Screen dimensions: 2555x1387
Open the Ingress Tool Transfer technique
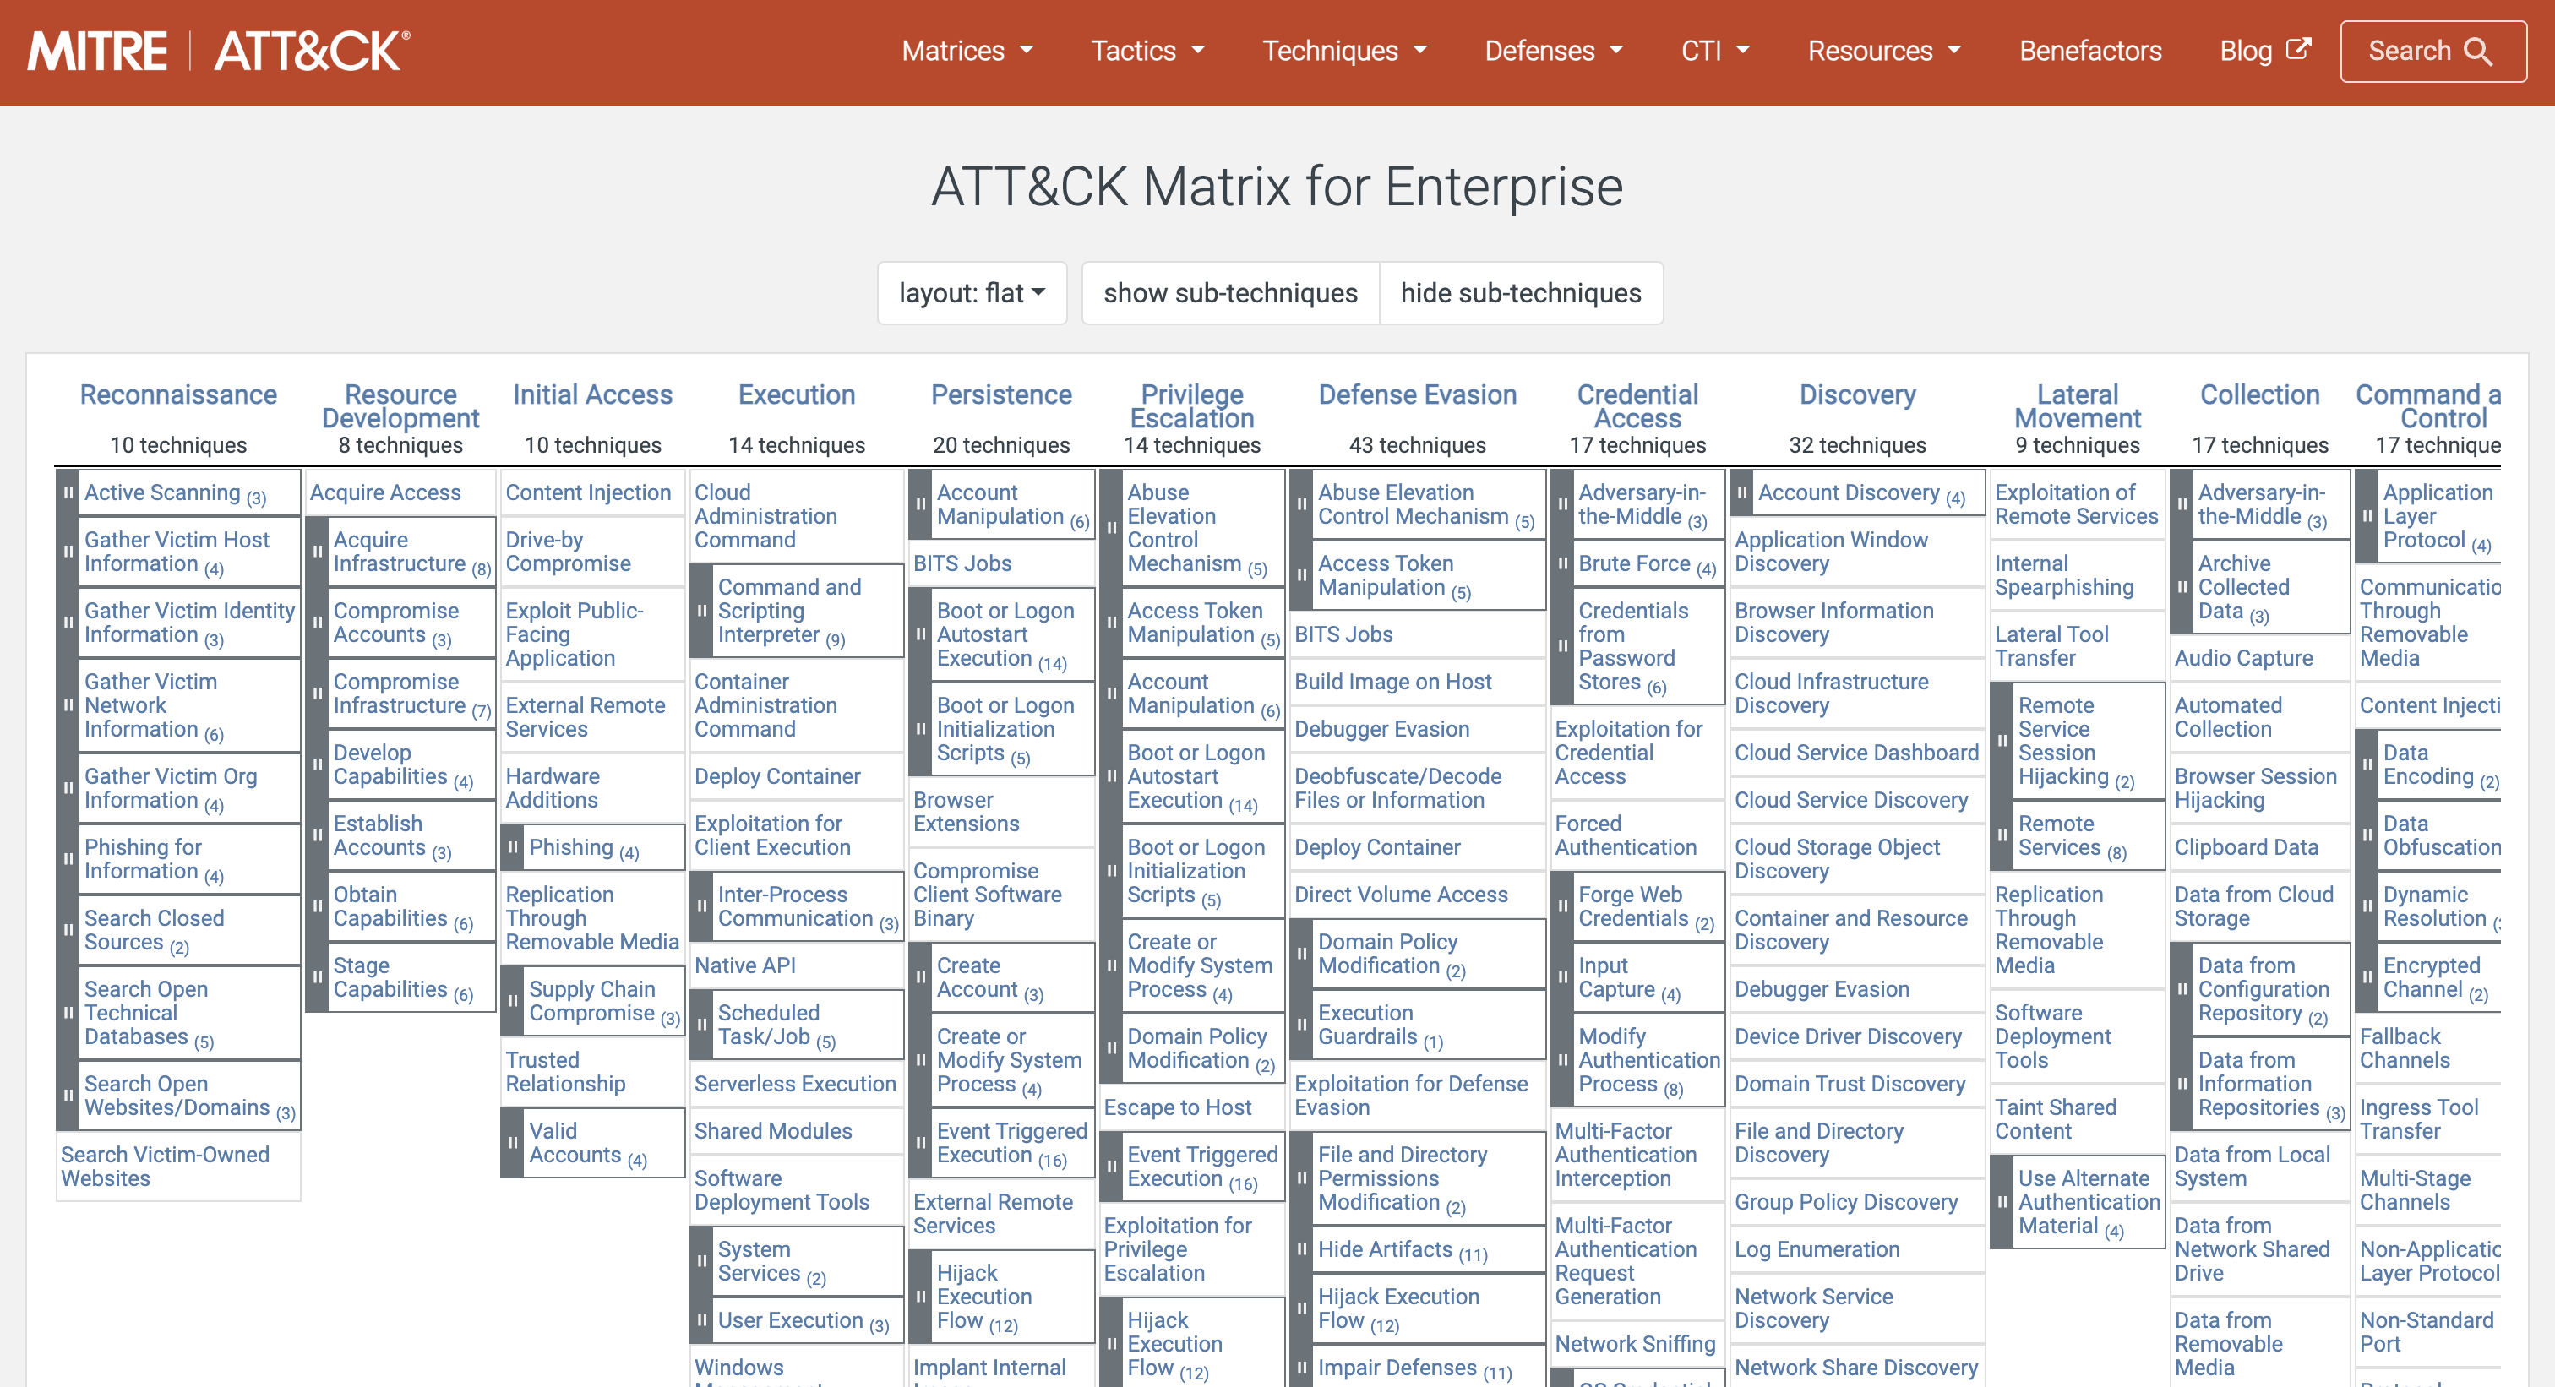(2418, 1119)
